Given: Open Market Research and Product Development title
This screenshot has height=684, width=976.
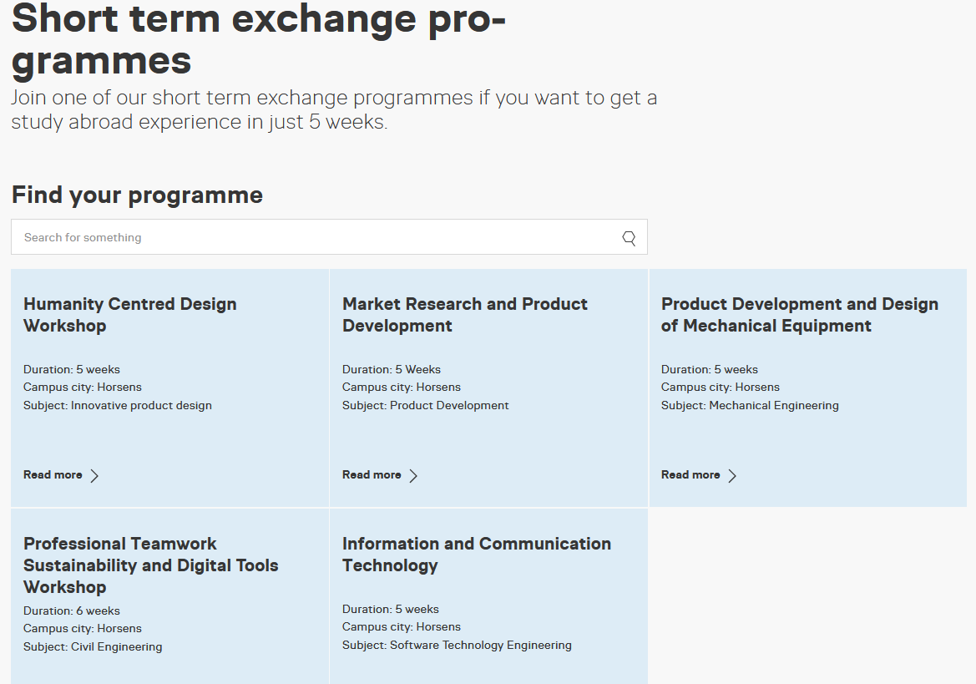Looking at the screenshot, I should [465, 315].
